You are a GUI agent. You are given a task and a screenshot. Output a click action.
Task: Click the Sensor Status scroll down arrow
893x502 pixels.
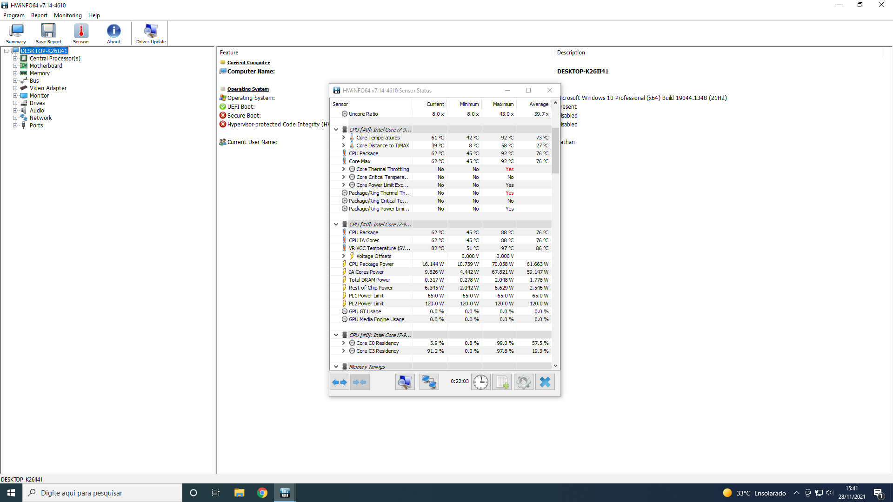pos(555,366)
